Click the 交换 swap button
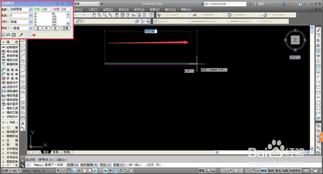Image resolution: width=323 pixels, height=174 pixels. tap(66, 28)
